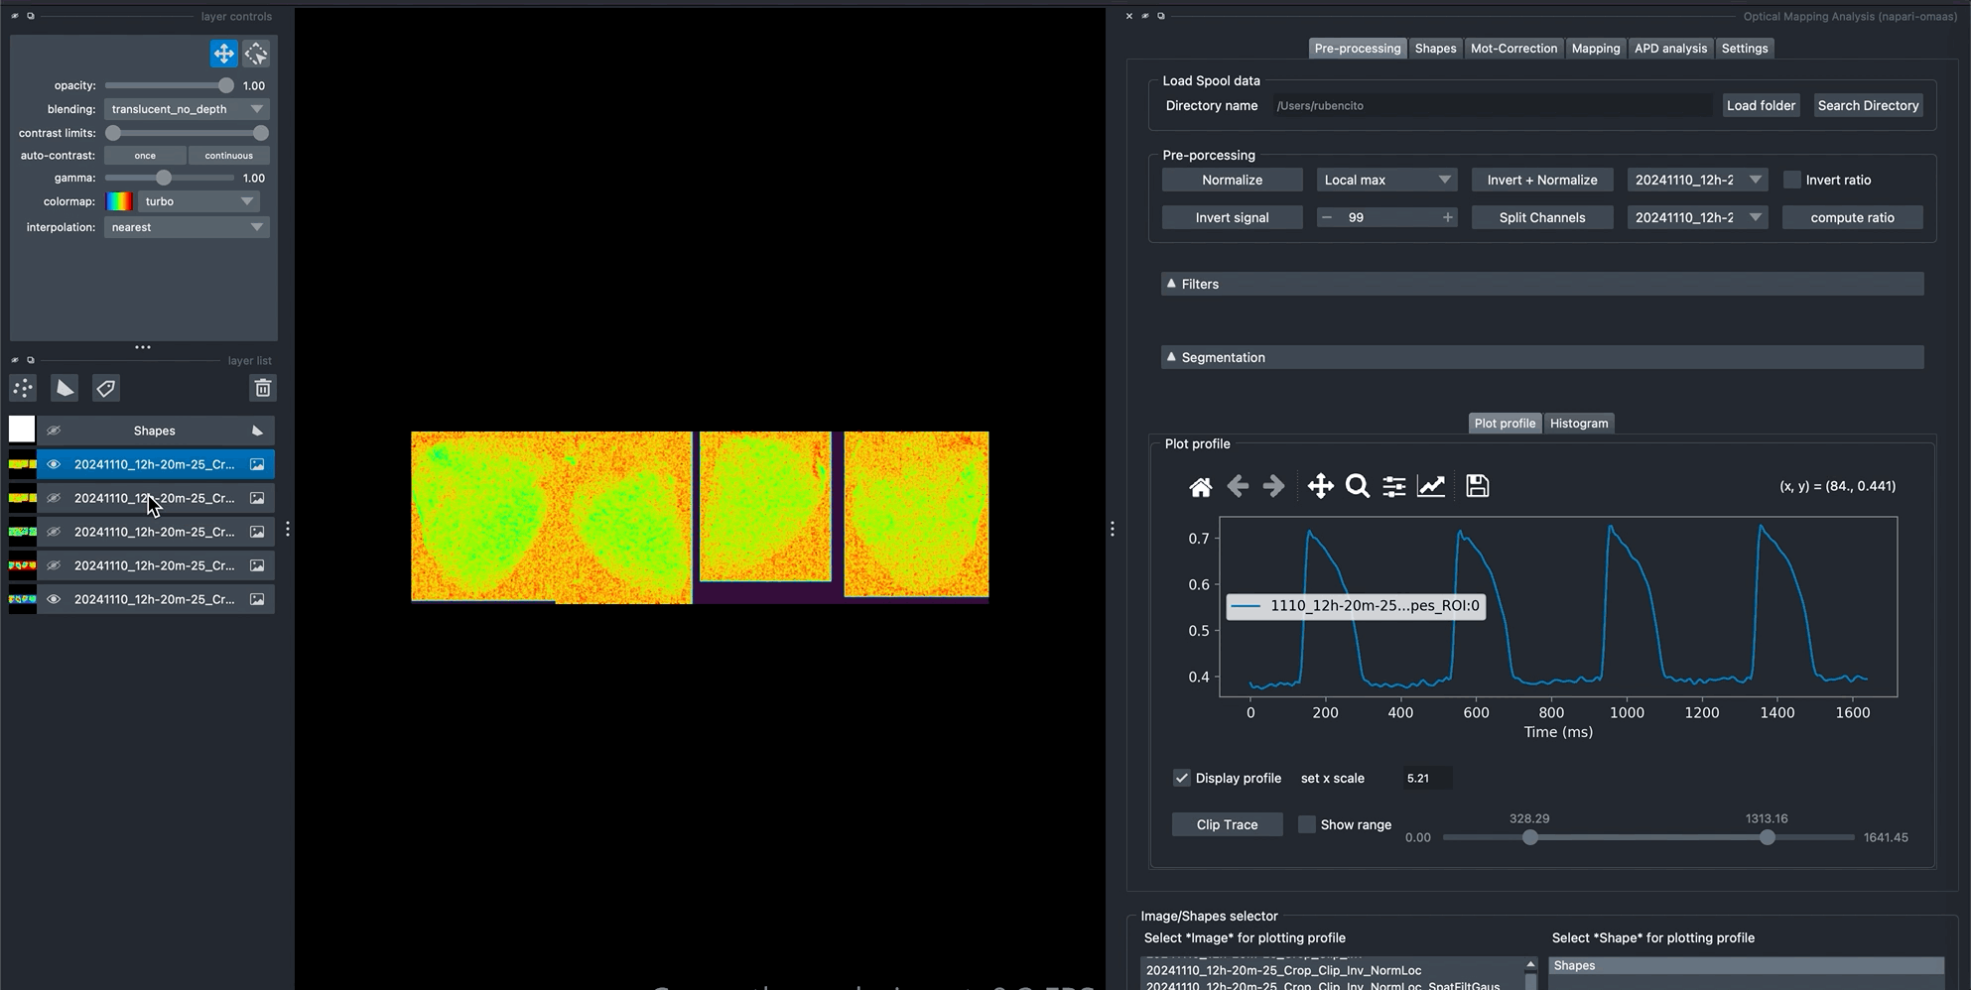
Task: Open the APD analysis tab
Action: click(1670, 48)
